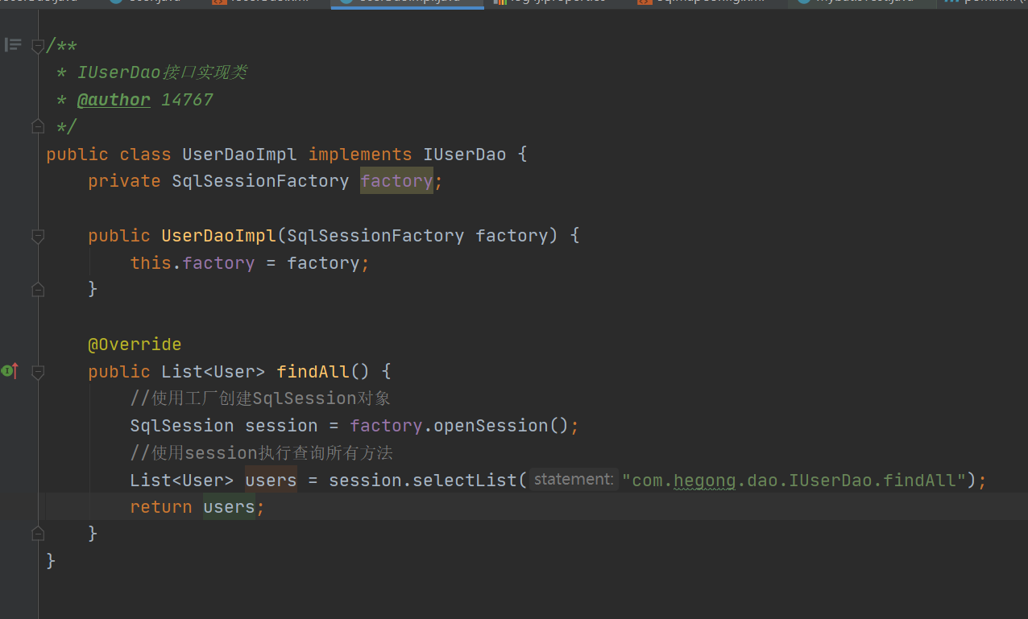The width and height of the screenshot is (1028, 619).
Task: Click the selectList method call
Action: (465, 481)
